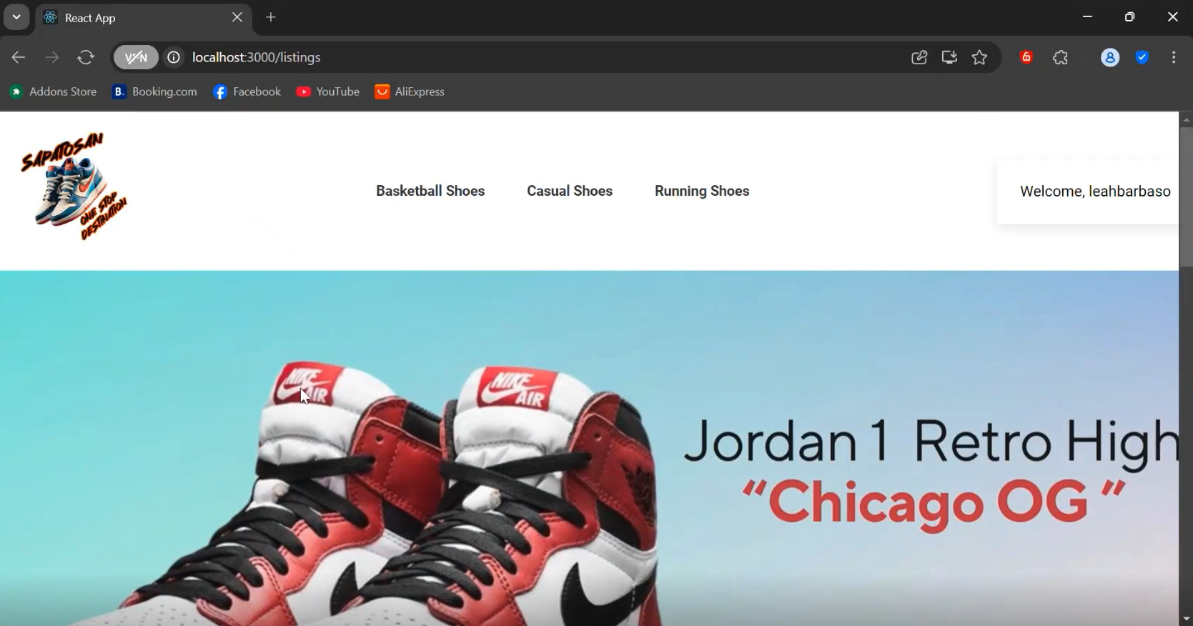
Task: Open the Addons Store bookmark
Action: [54, 91]
